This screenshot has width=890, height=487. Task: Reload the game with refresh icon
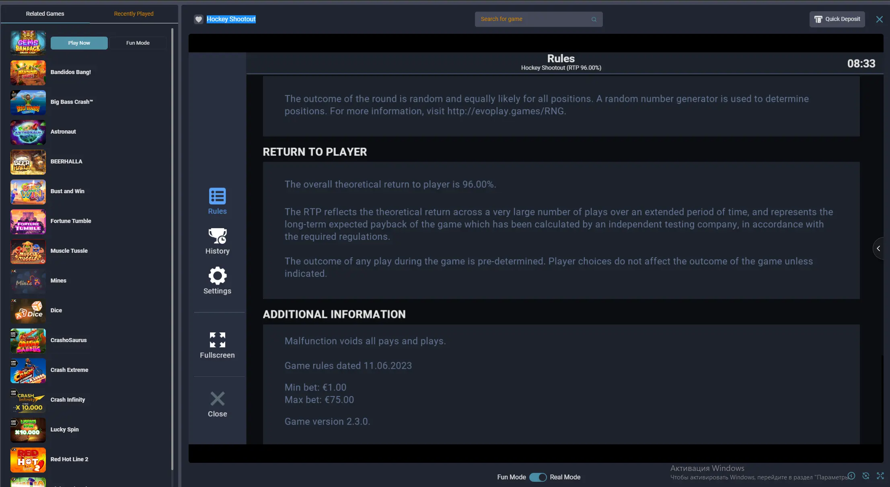866,476
